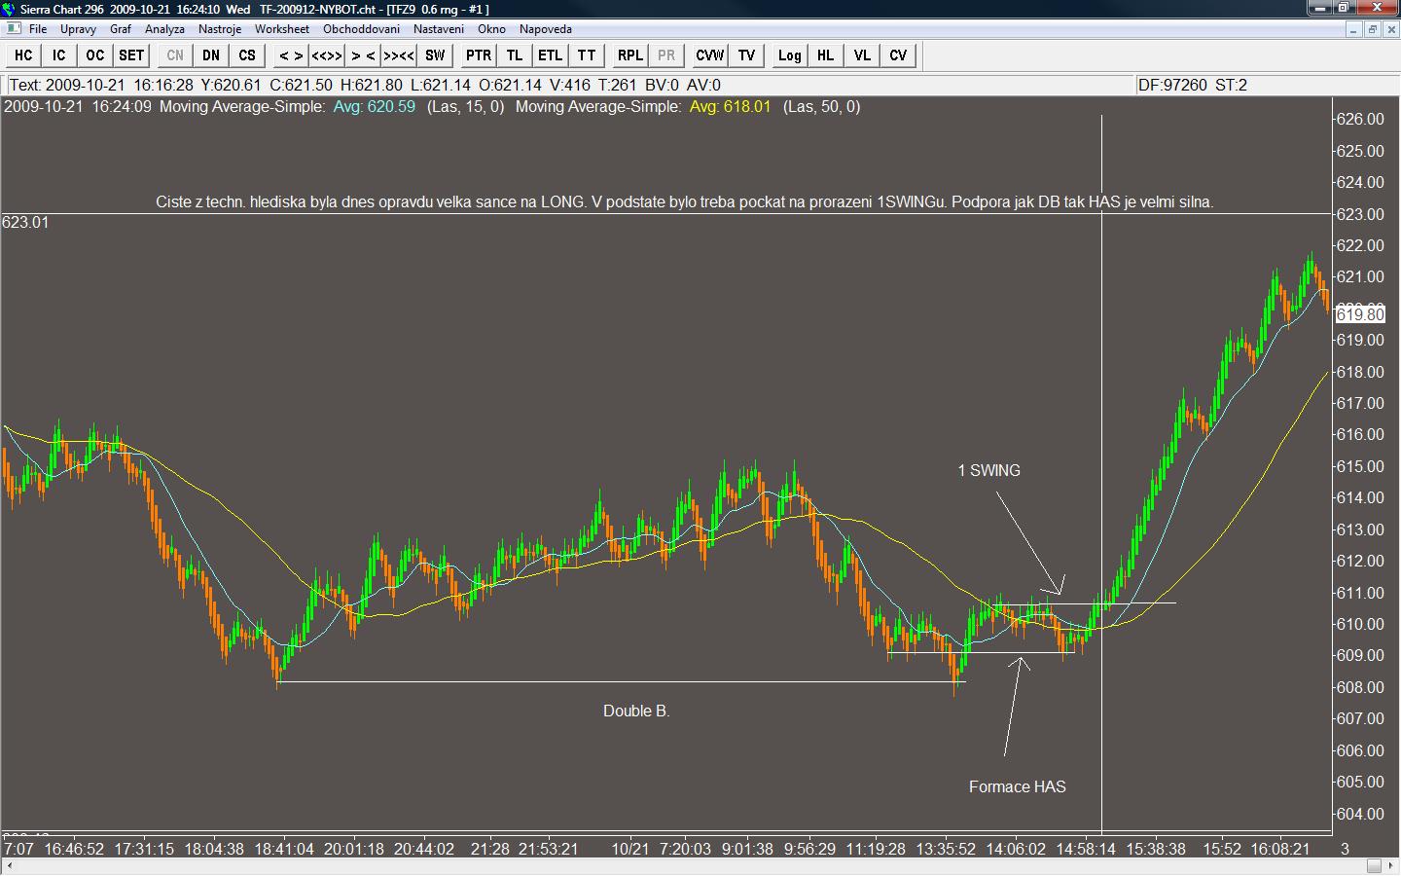Click the '623.01' price label at chart left
1401x876 pixels.
(25, 222)
